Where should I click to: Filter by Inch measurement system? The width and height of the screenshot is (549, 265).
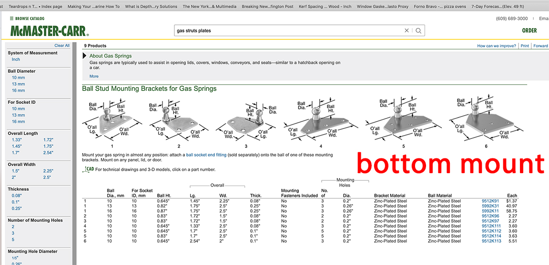click(16, 59)
